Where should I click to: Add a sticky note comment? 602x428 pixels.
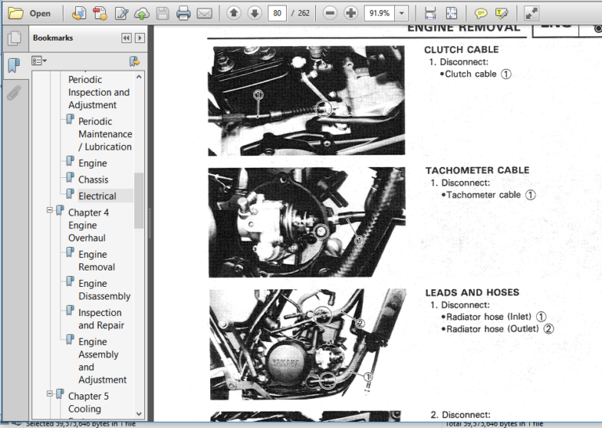click(481, 13)
